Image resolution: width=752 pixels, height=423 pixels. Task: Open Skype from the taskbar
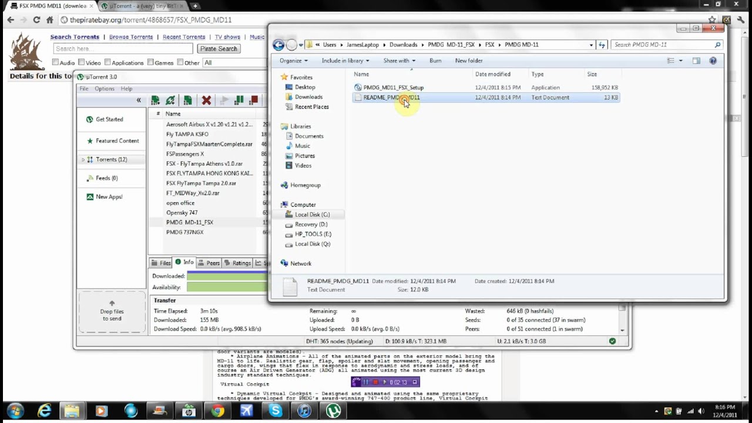point(276,411)
